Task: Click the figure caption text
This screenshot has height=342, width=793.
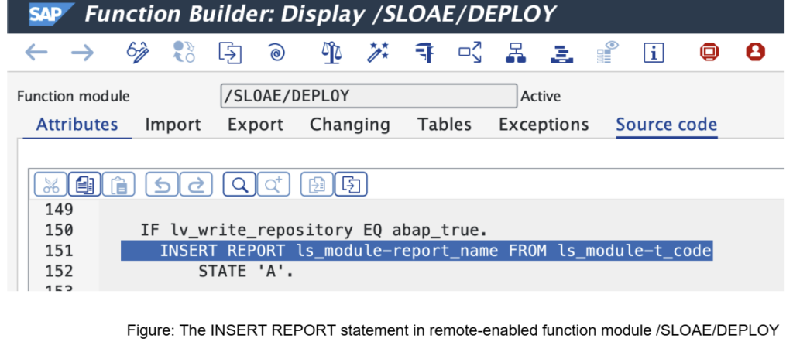Action: [x=452, y=330]
